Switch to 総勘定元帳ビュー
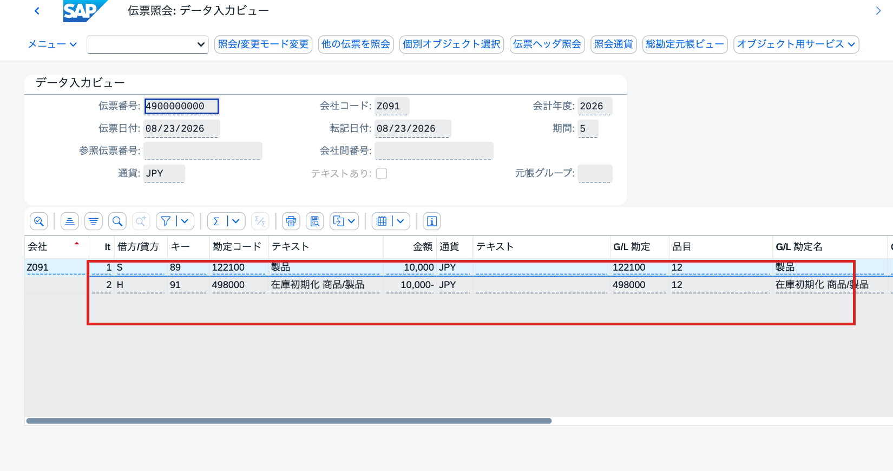 pos(685,44)
